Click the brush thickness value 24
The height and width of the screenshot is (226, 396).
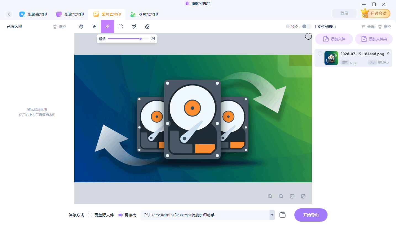(x=153, y=39)
